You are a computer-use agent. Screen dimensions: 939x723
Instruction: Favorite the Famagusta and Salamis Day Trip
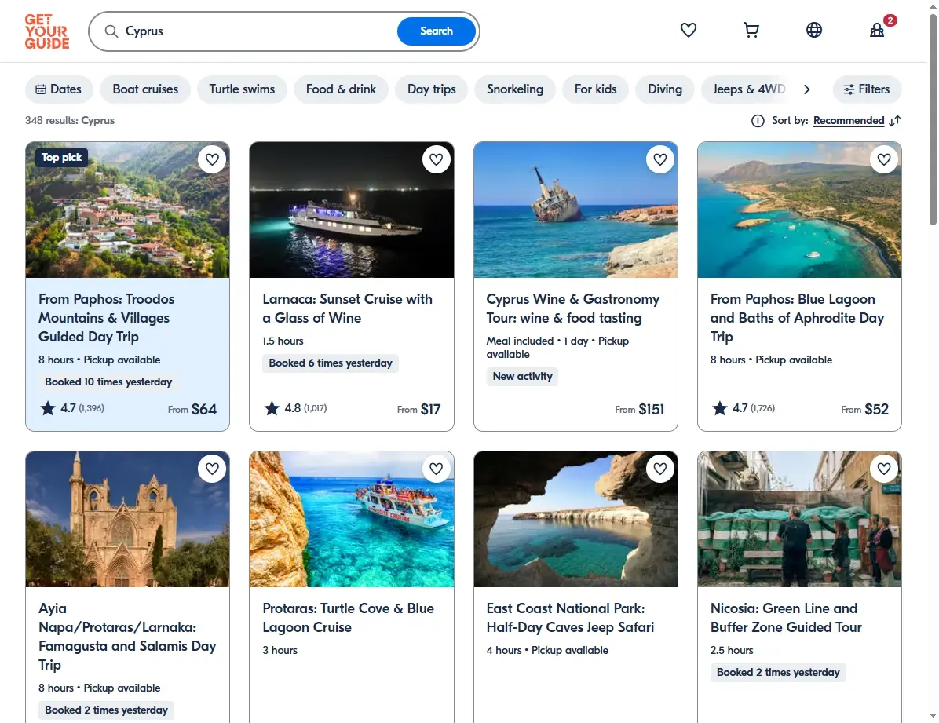pos(212,469)
